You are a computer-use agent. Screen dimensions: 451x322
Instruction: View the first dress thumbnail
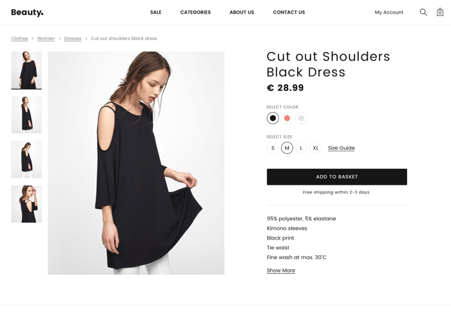click(x=26, y=70)
